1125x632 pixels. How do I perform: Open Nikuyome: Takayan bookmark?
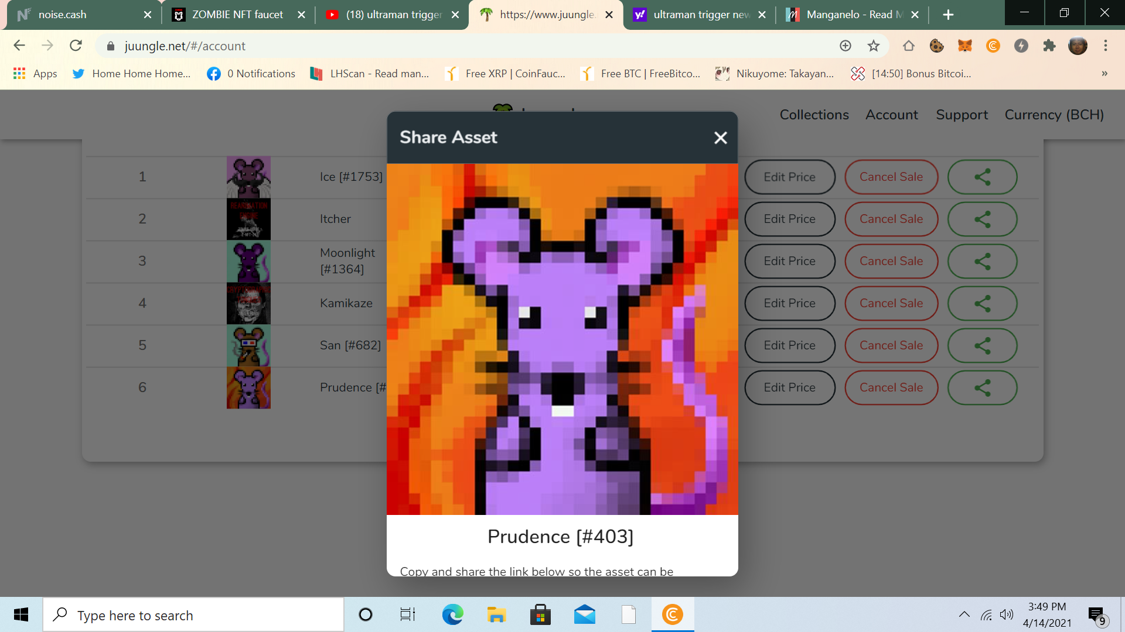pyautogui.click(x=774, y=74)
